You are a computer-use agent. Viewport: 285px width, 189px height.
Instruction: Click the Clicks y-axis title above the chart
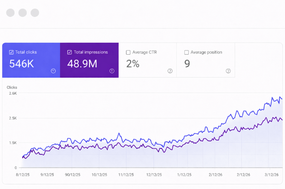coord(12,87)
